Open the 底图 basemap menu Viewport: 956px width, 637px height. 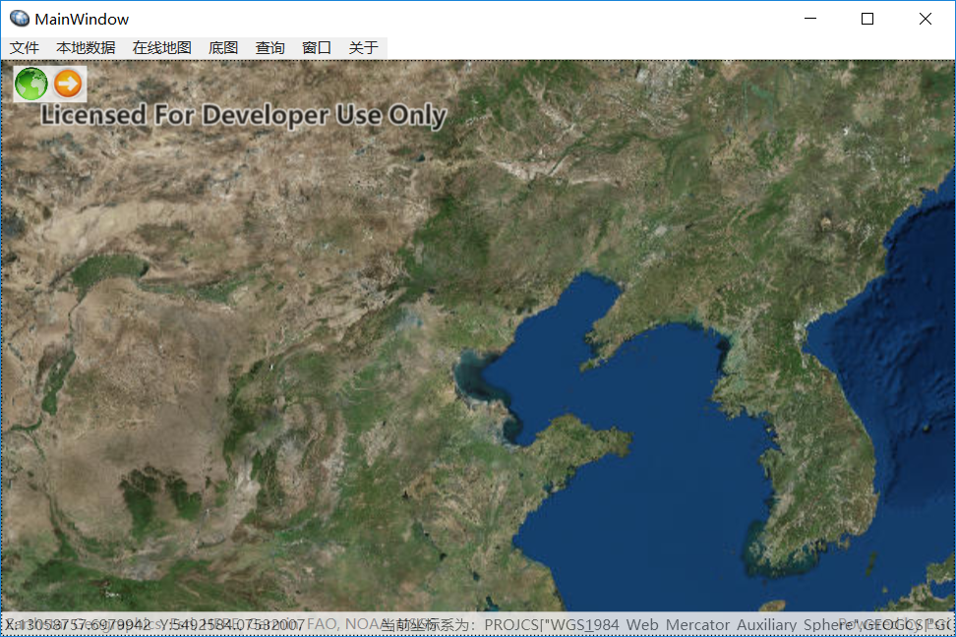coord(222,47)
